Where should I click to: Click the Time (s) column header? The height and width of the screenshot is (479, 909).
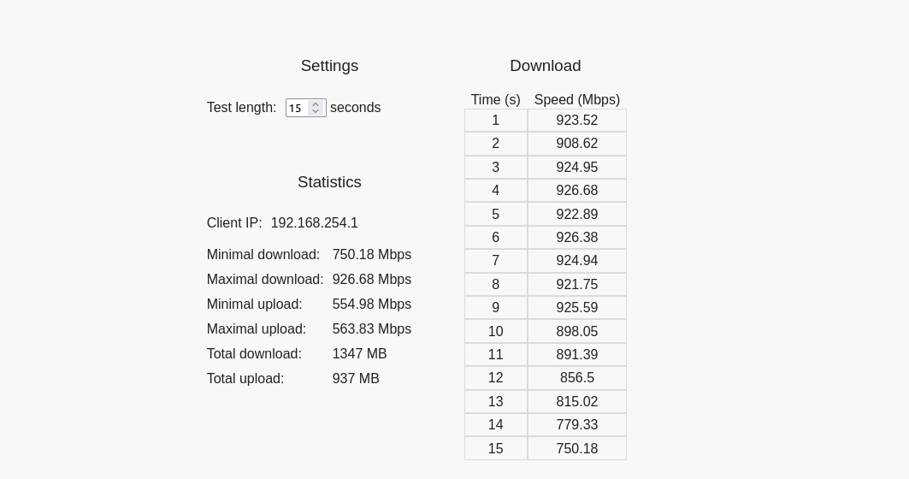click(x=496, y=100)
